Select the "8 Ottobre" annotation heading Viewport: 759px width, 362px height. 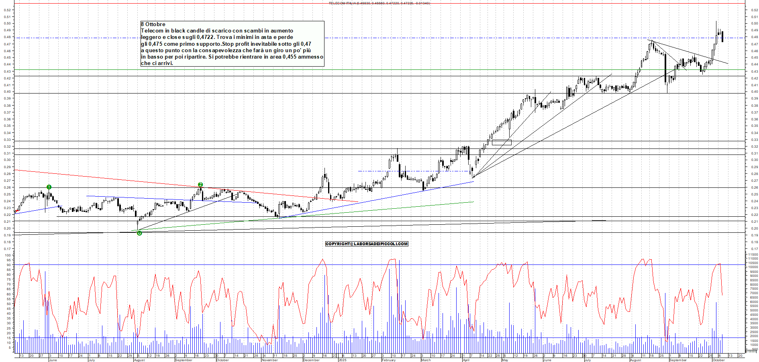(x=153, y=24)
